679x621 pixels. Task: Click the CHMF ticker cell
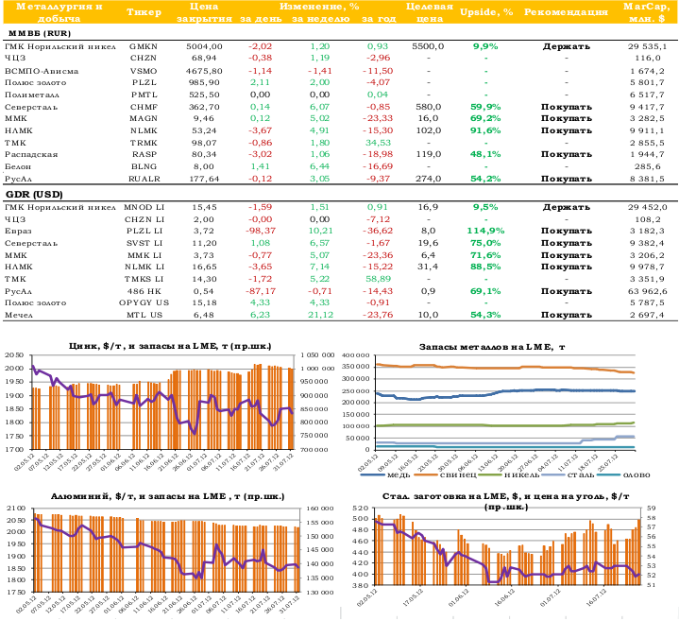click(x=144, y=107)
